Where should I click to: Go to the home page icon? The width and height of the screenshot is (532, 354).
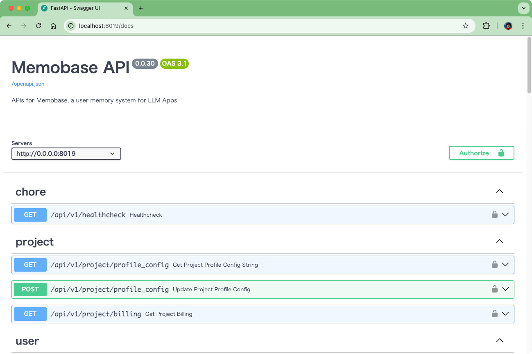click(53, 26)
